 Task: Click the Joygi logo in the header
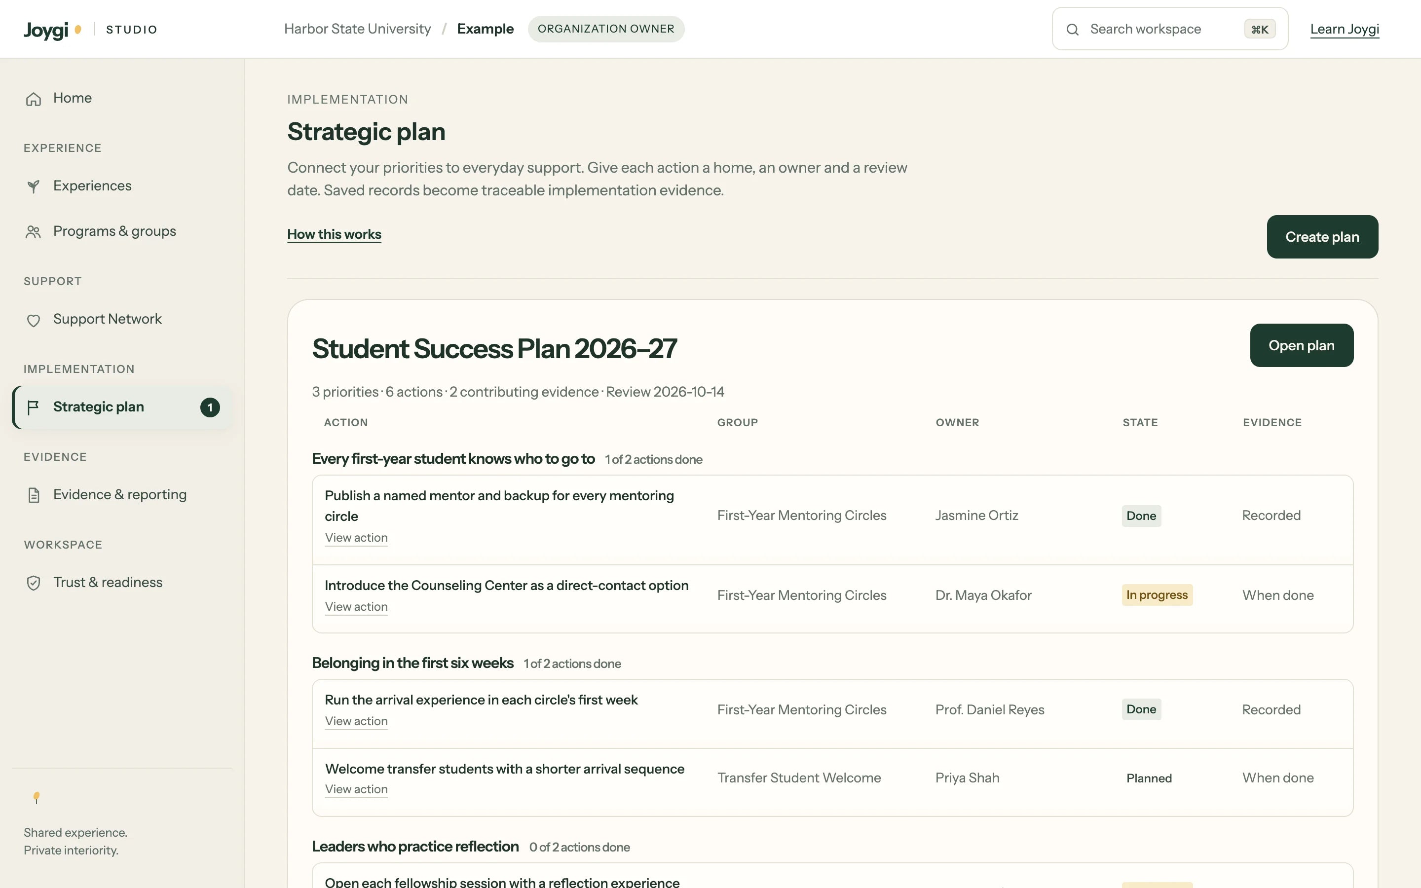52,30
